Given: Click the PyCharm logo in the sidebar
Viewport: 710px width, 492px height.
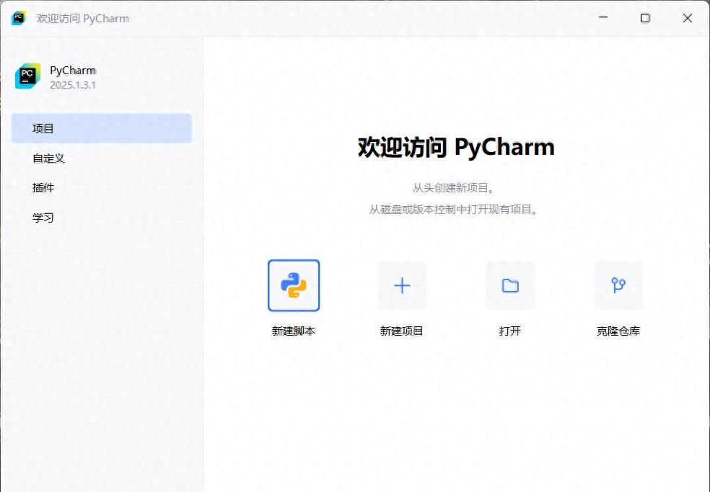Looking at the screenshot, I should (x=26, y=76).
